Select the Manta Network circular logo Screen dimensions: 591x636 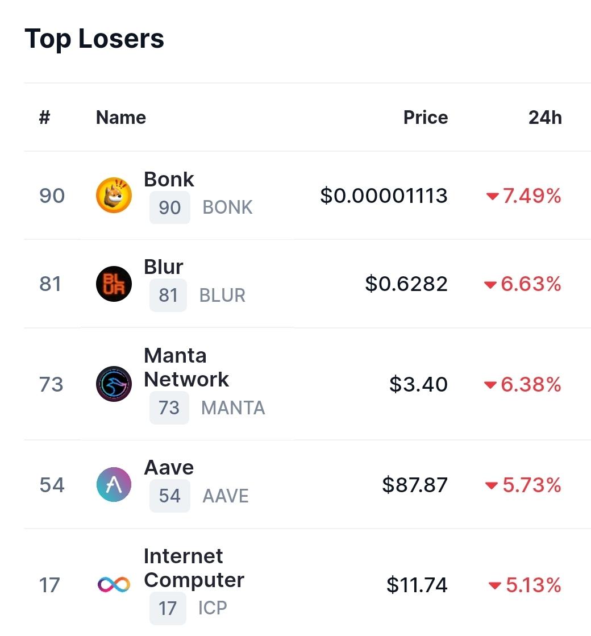[x=114, y=384]
